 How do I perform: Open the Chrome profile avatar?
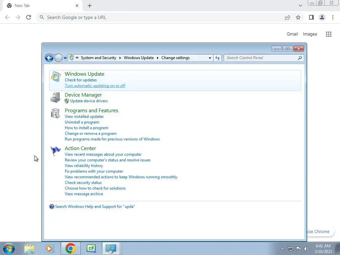tap(322, 17)
